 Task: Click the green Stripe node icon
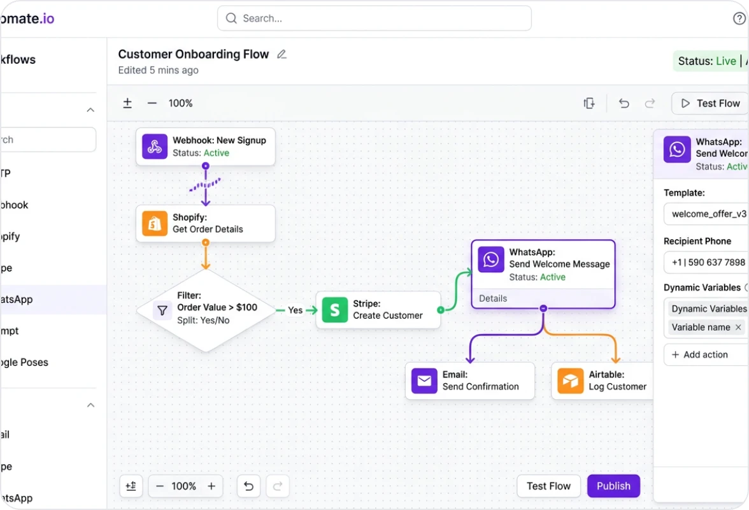(x=335, y=310)
